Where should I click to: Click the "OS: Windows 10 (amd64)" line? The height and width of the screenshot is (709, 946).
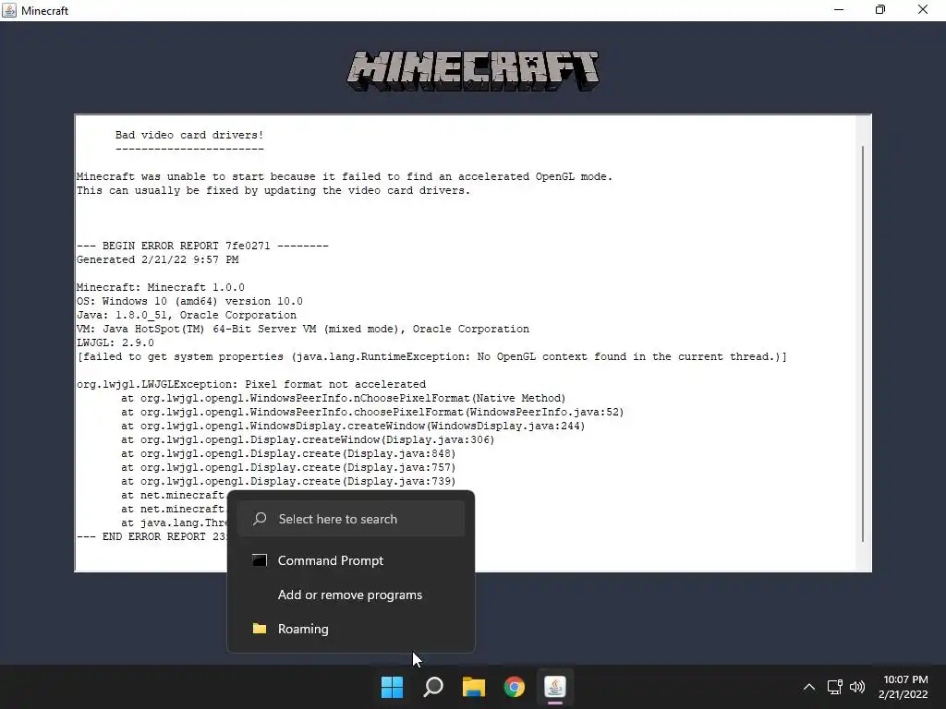coord(189,302)
